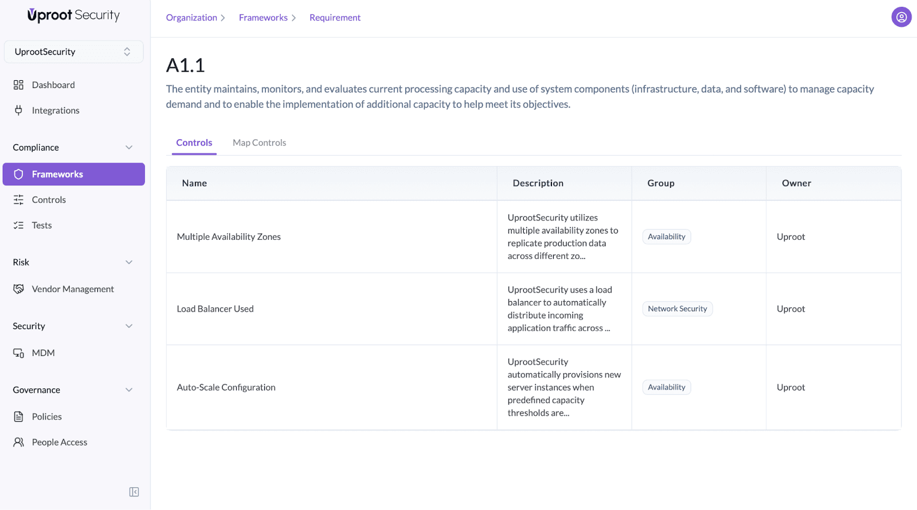Viewport: 917px width, 510px height.
Task: Go to Organization breadcrumb link
Action: pos(191,18)
